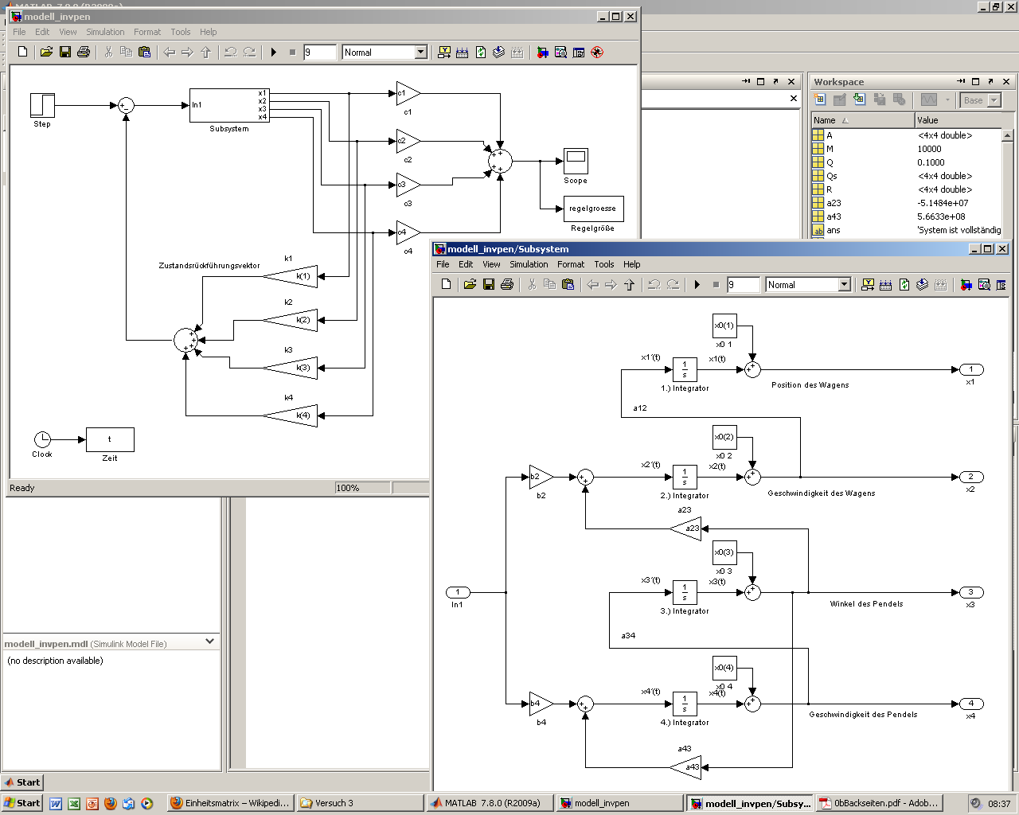Click Refresh model blocks icon in modell_invpen toolbar
Viewport: 1019px width, 815px height.
click(481, 52)
